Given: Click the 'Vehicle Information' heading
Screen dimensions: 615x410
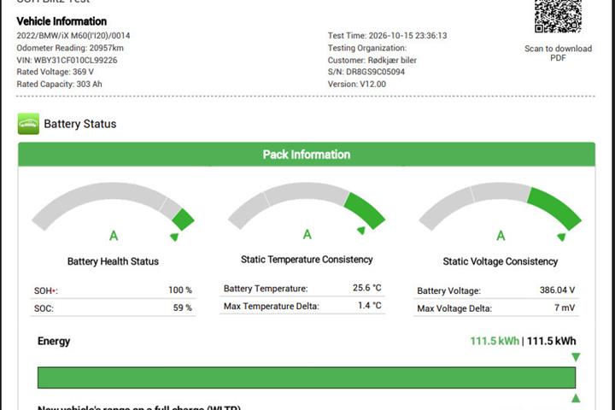Looking at the screenshot, I should point(61,21).
